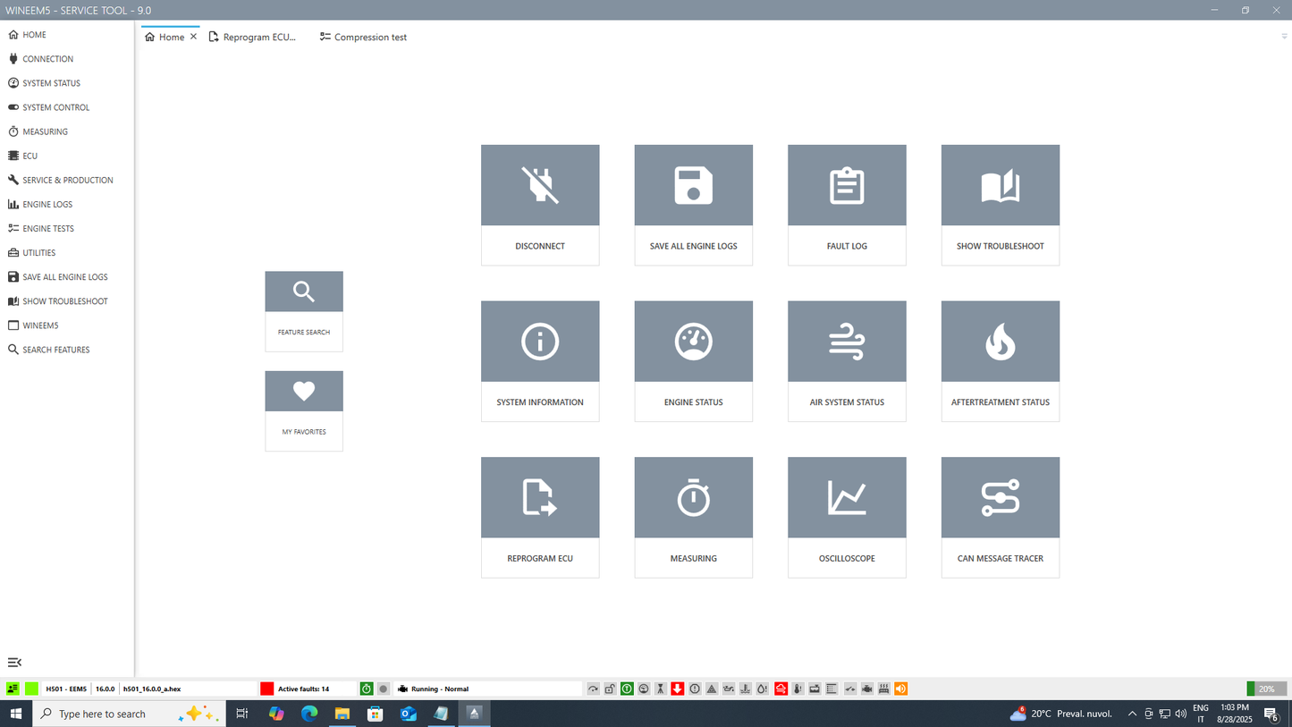Open Engine Status gauge tile
The image size is (1292, 727).
(x=693, y=342)
